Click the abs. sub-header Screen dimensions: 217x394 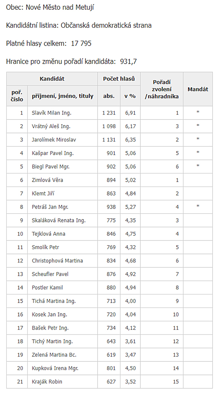[109, 96]
